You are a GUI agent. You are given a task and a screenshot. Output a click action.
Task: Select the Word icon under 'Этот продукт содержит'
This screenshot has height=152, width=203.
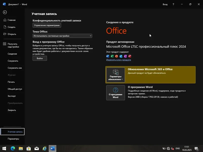pos(107,56)
